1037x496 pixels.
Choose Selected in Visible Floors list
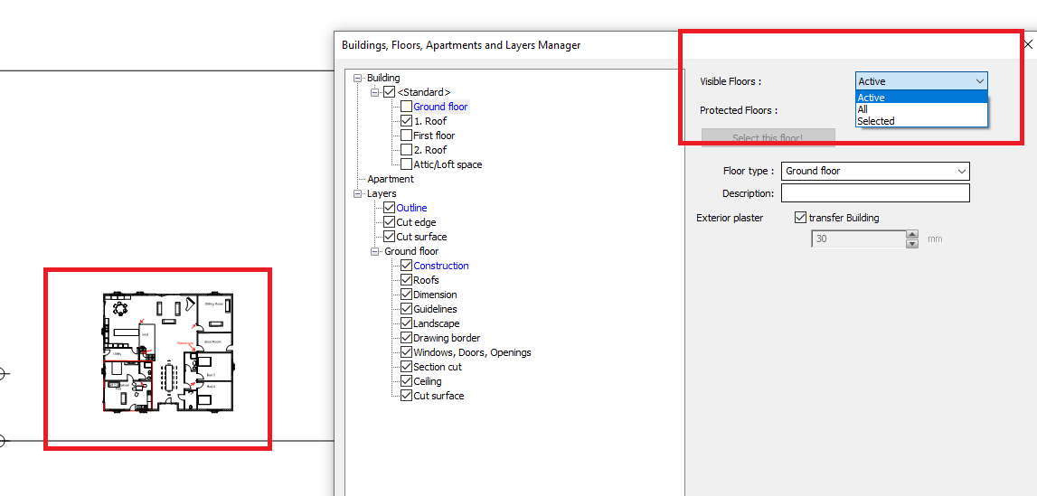coord(921,122)
